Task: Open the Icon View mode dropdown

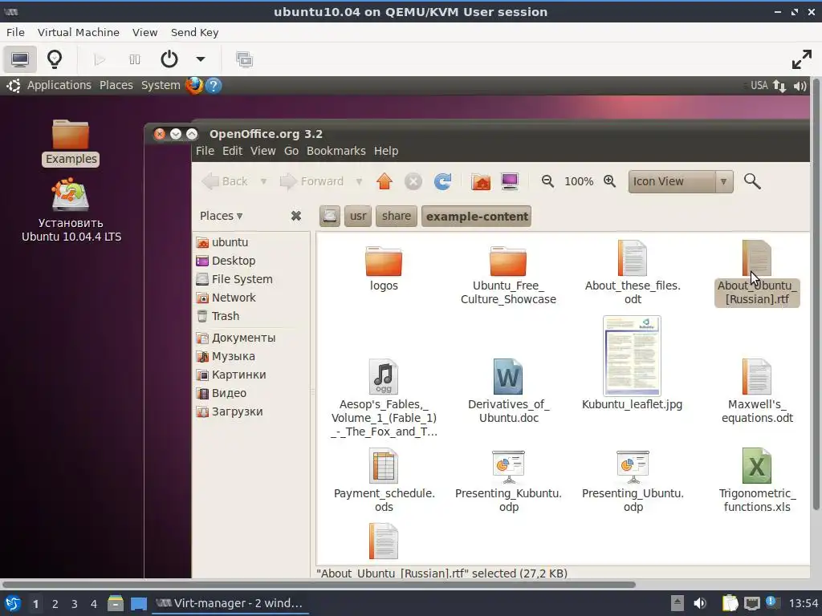Action: (x=681, y=181)
